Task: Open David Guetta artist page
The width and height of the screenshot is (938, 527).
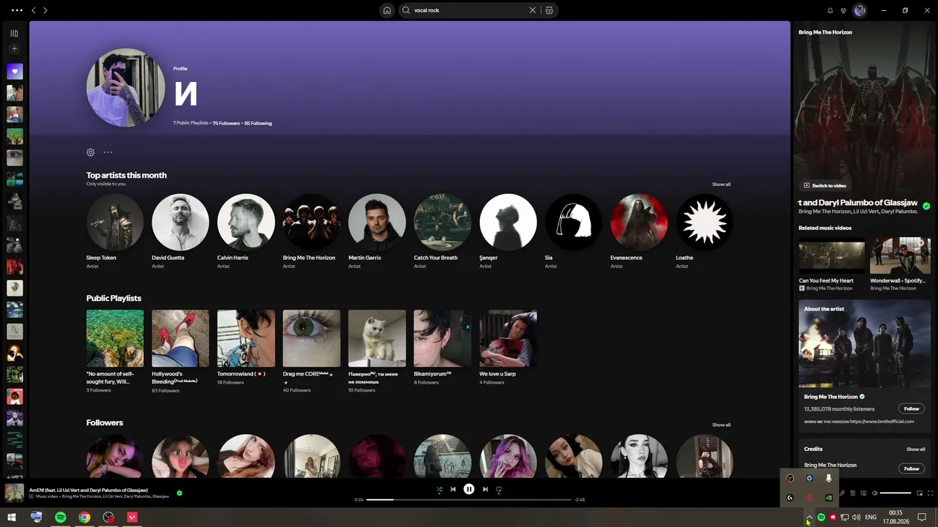Action: 180,222
